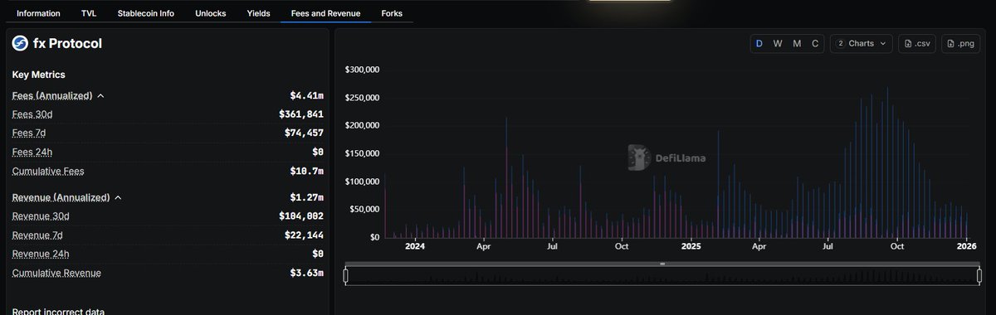
Task: Click the Revenue 7d value $22,144
Action: (304, 235)
